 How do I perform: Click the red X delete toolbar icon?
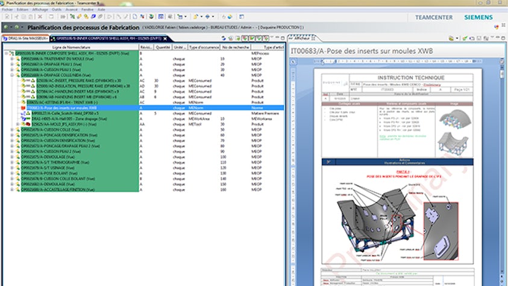point(40,17)
